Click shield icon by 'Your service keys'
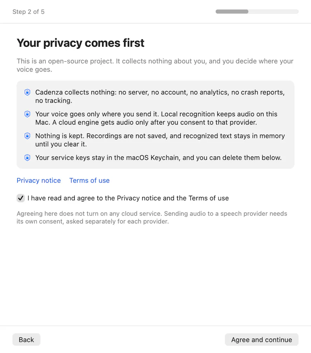The image size is (311, 353). coord(27,158)
